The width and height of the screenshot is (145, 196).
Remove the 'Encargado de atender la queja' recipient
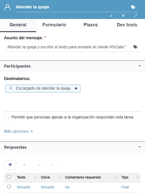pyautogui.click(x=76, y=88)
